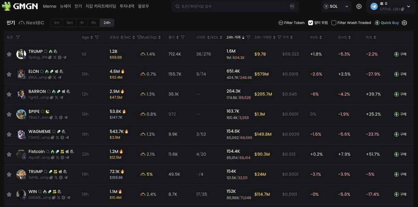Sort by 1m% change
This screenshot has height=207, width=418.
click(x=320, y=37)
